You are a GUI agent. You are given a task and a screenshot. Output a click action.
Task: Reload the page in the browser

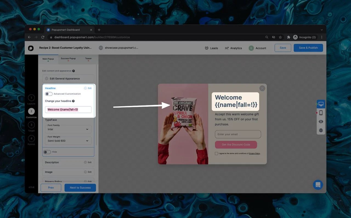coord(43,37)
